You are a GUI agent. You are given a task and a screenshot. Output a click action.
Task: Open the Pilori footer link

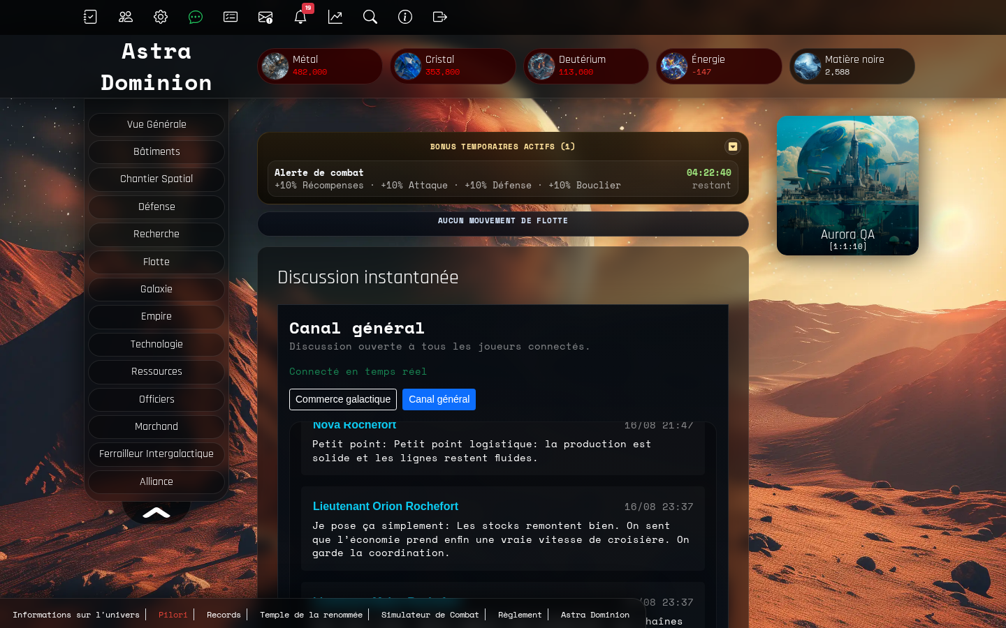[173, 615]
